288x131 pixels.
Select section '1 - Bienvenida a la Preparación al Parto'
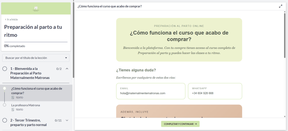click(30, 73)
